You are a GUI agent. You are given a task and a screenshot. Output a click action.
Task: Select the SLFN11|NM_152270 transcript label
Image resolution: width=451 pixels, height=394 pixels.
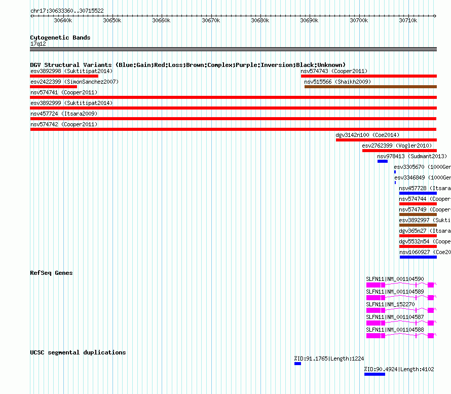click(390, 304)
